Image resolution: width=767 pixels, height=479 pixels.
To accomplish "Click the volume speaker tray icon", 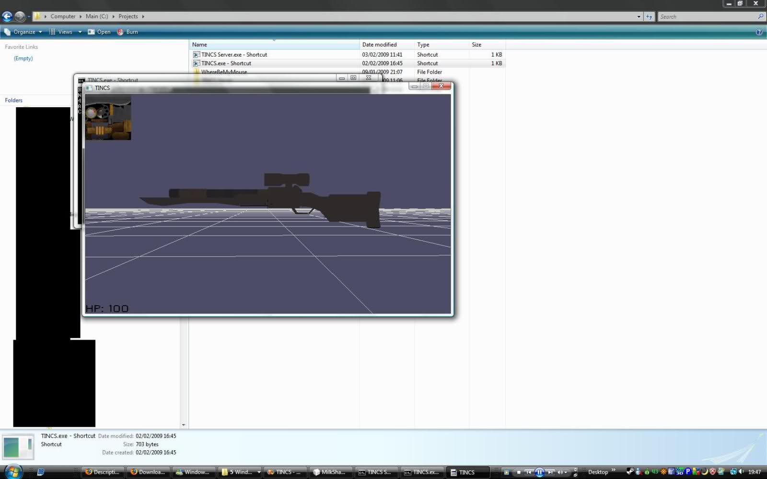I will point(742,472).
